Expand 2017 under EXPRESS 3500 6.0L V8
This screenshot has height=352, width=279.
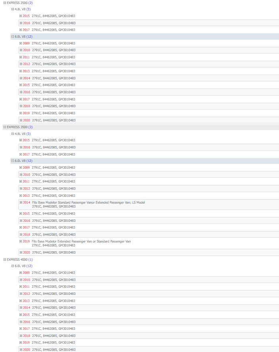21,228
